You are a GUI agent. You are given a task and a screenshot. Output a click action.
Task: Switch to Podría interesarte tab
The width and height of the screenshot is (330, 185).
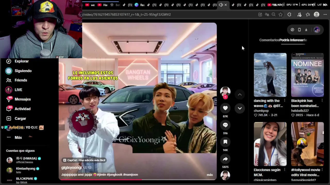click(x=293, y=40)
